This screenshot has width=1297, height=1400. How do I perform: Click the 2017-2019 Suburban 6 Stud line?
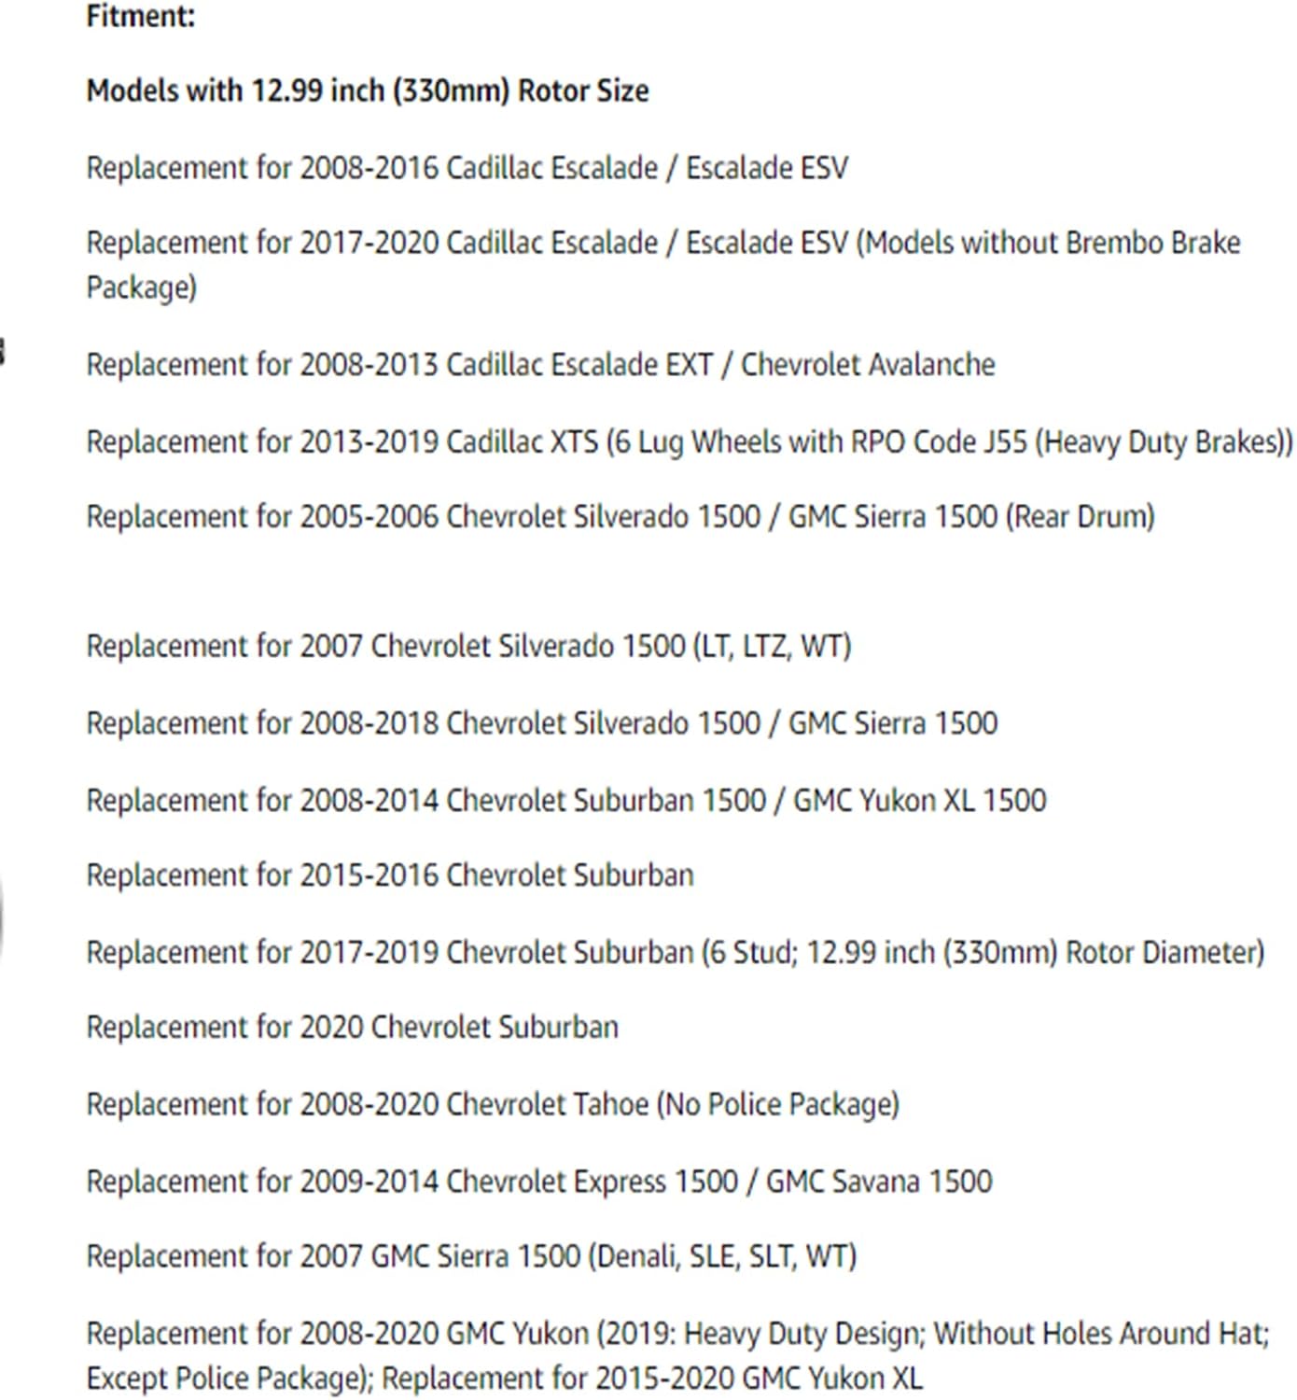point(676,953)
